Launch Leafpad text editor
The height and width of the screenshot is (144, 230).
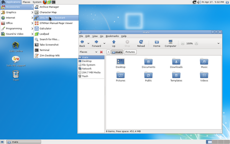(x=56, y=34)
